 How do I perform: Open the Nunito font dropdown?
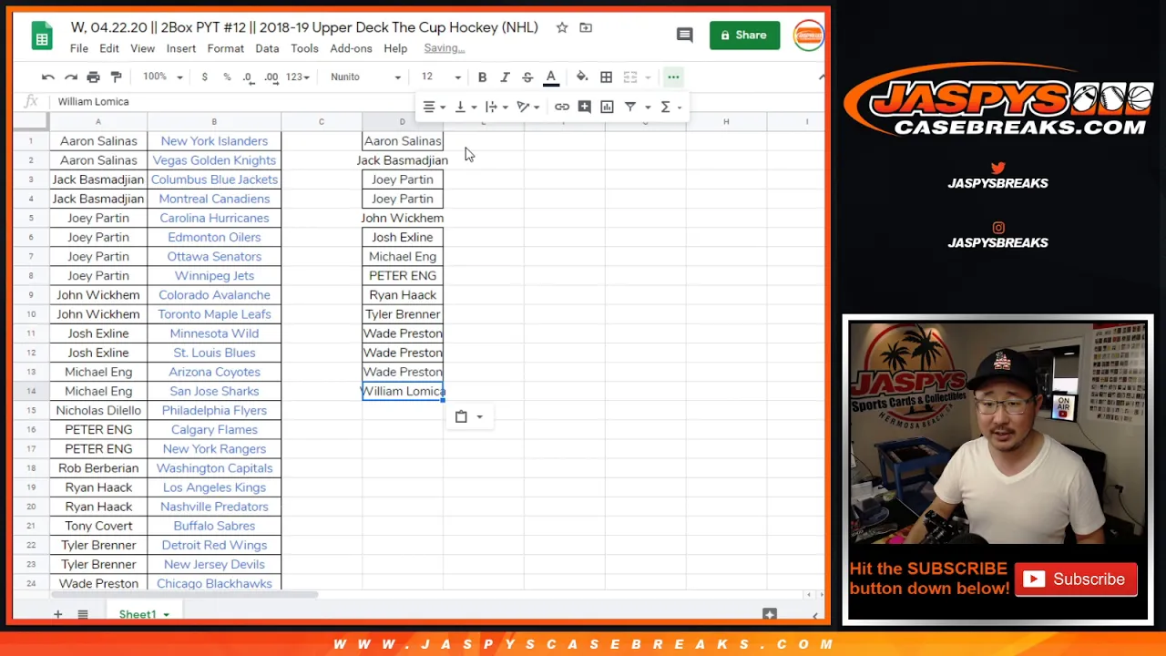click(x=365, y=77)
